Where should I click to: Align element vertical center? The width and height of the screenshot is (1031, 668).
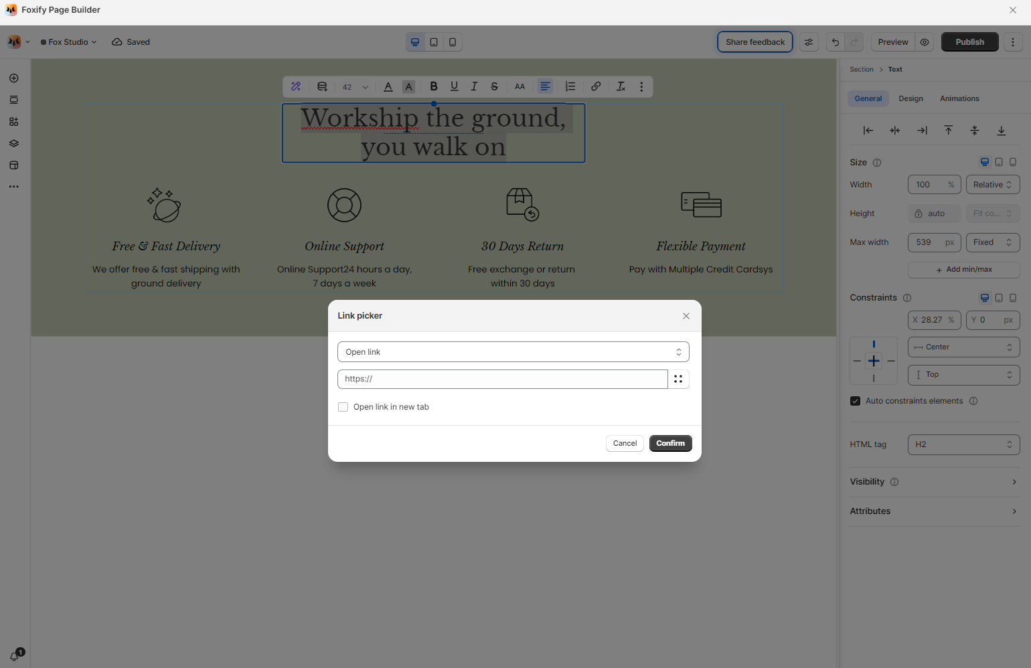tap(975, 131)
